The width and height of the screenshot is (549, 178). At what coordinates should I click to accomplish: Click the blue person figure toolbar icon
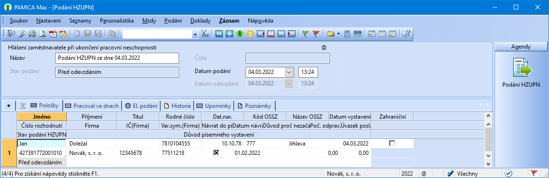[x=229, y=33]
